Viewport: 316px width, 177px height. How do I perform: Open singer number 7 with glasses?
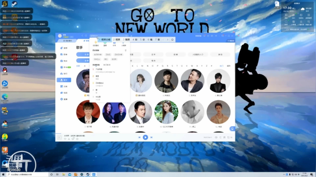[88, 112]
